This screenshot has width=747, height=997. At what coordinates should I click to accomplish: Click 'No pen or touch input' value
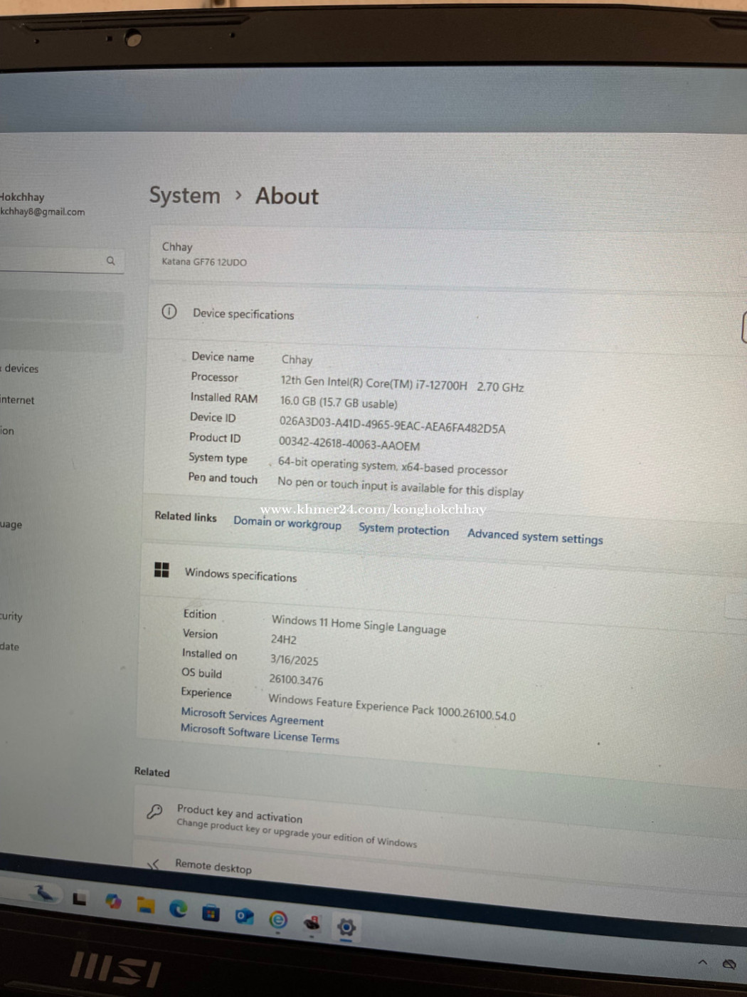coord(401,486)
